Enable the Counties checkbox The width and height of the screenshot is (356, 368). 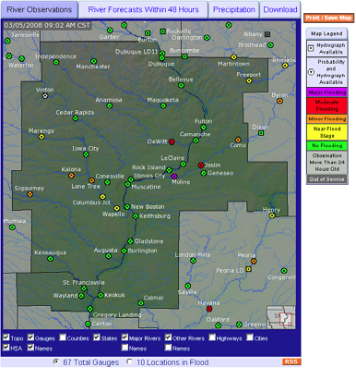[x=63, y=337]
